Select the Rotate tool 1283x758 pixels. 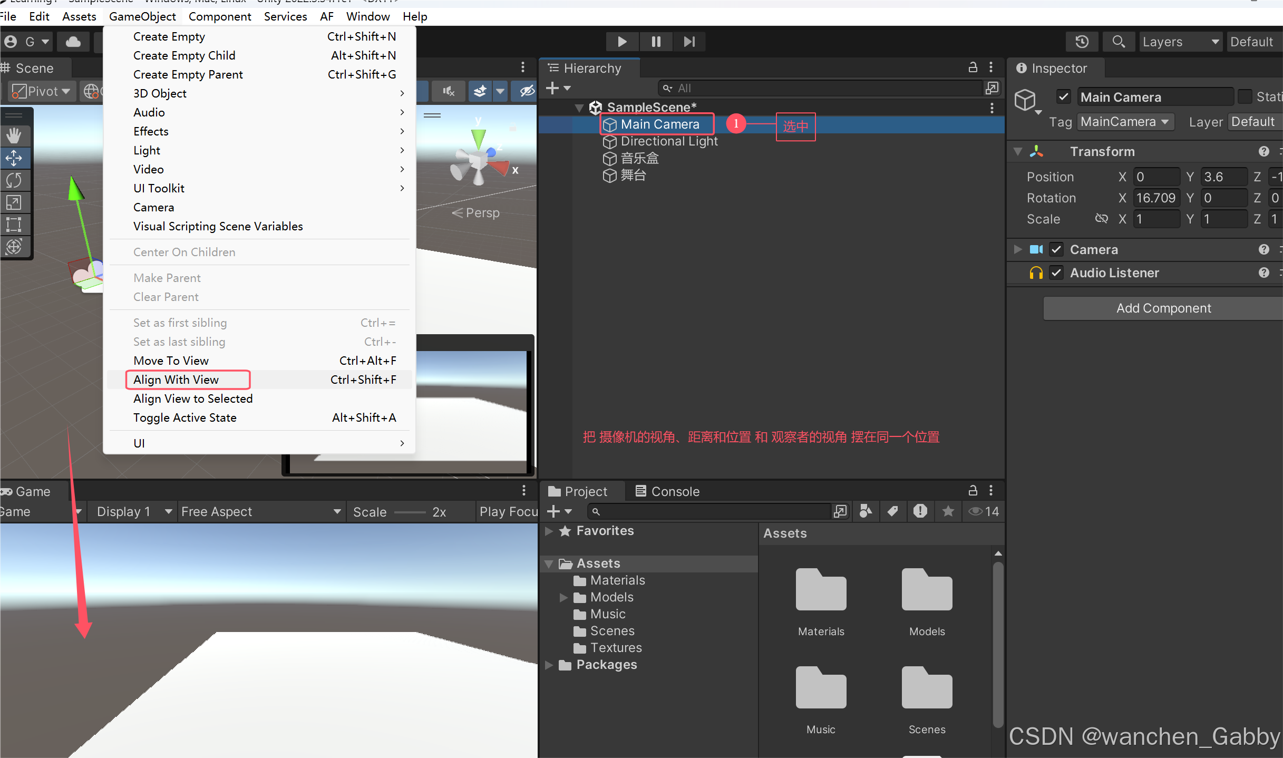pos(14,180)
